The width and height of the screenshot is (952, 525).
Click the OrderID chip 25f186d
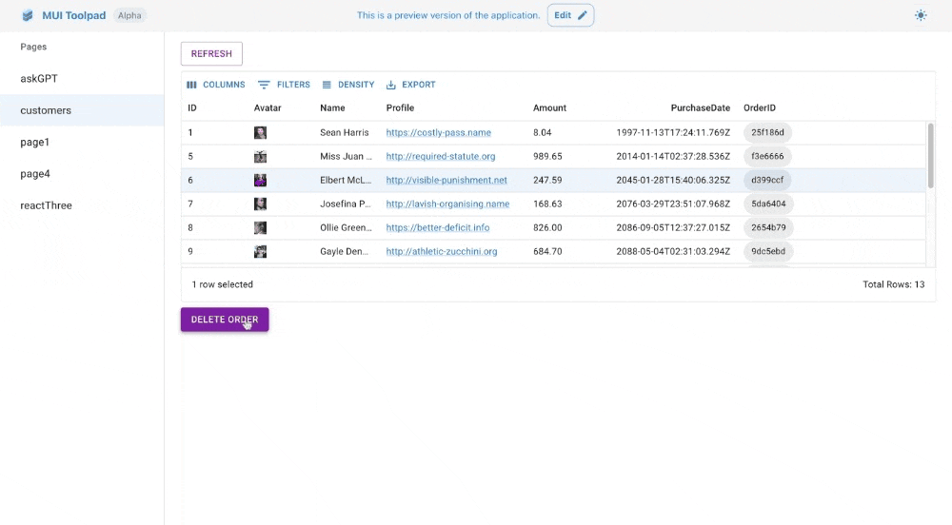(x=767, y=133)
